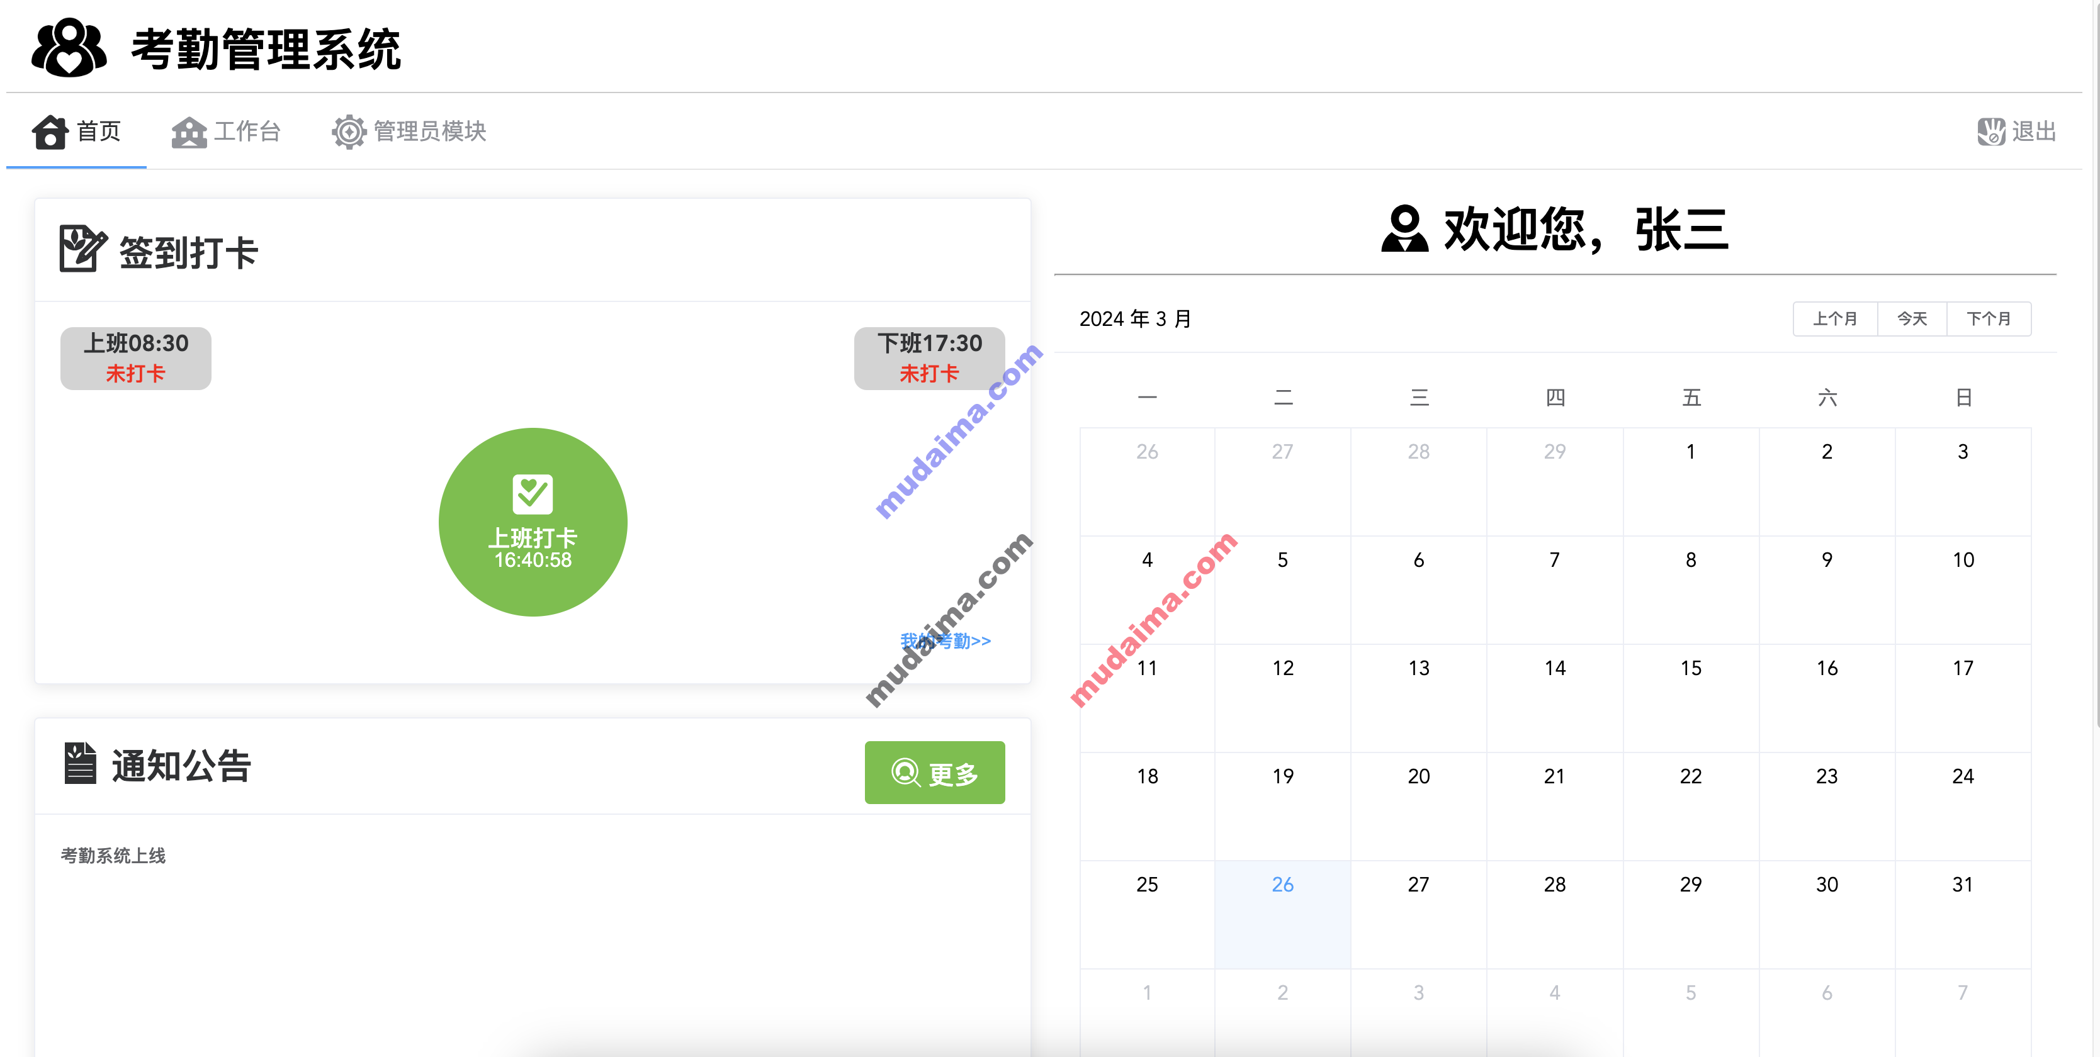This screenshot has height=1057, width=2100.
Task: Go to previous month with 上个月
Action: click(1835, 318)
